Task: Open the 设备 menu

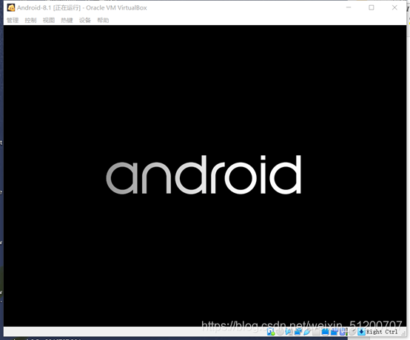Action: click(84, 20)
